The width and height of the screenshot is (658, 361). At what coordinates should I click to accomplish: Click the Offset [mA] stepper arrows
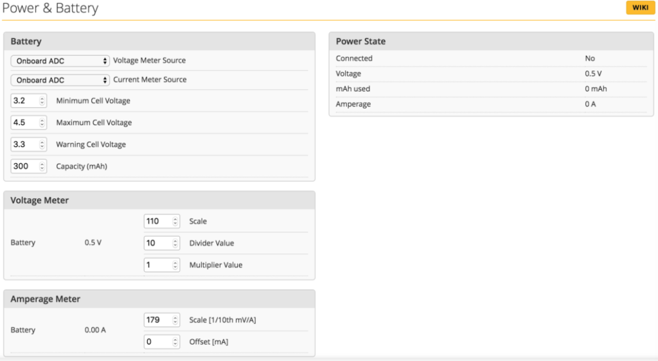(175, 342)
